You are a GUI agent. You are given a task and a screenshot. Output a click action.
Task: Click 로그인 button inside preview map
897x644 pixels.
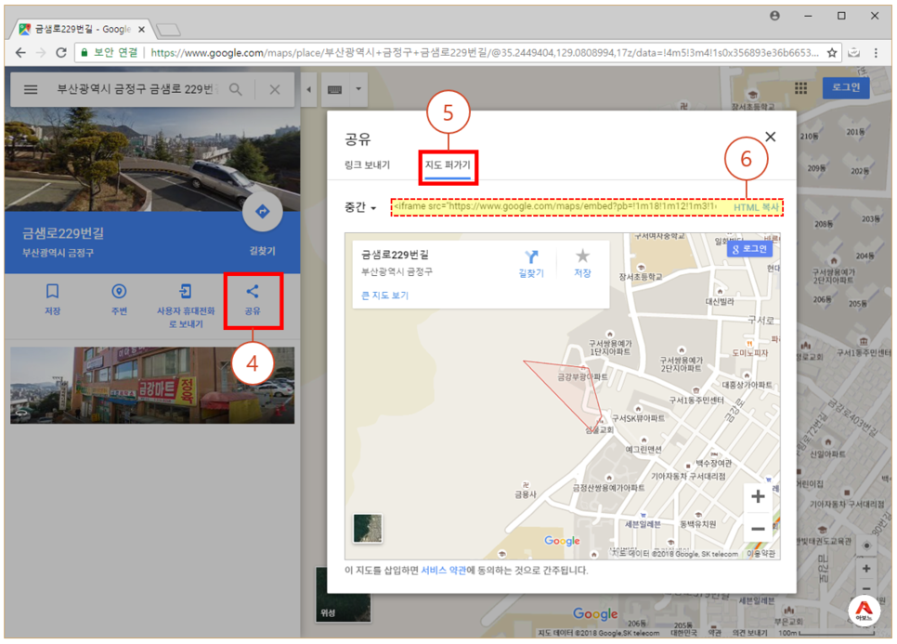(x=749, y=249)
